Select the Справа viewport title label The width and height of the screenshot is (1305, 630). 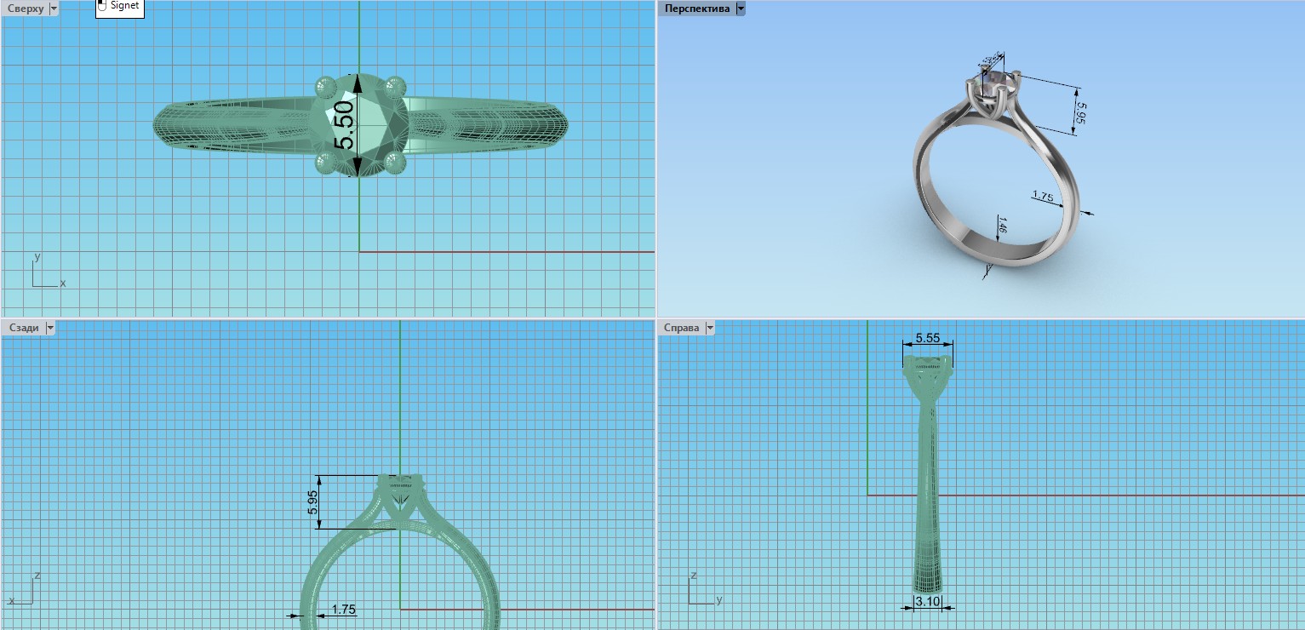pos(681,328)
